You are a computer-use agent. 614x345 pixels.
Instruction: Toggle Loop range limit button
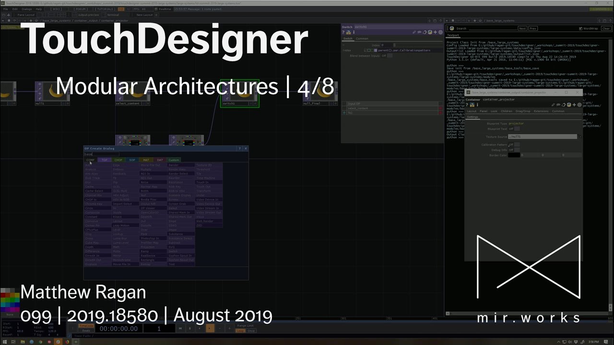tap(240, 331)
